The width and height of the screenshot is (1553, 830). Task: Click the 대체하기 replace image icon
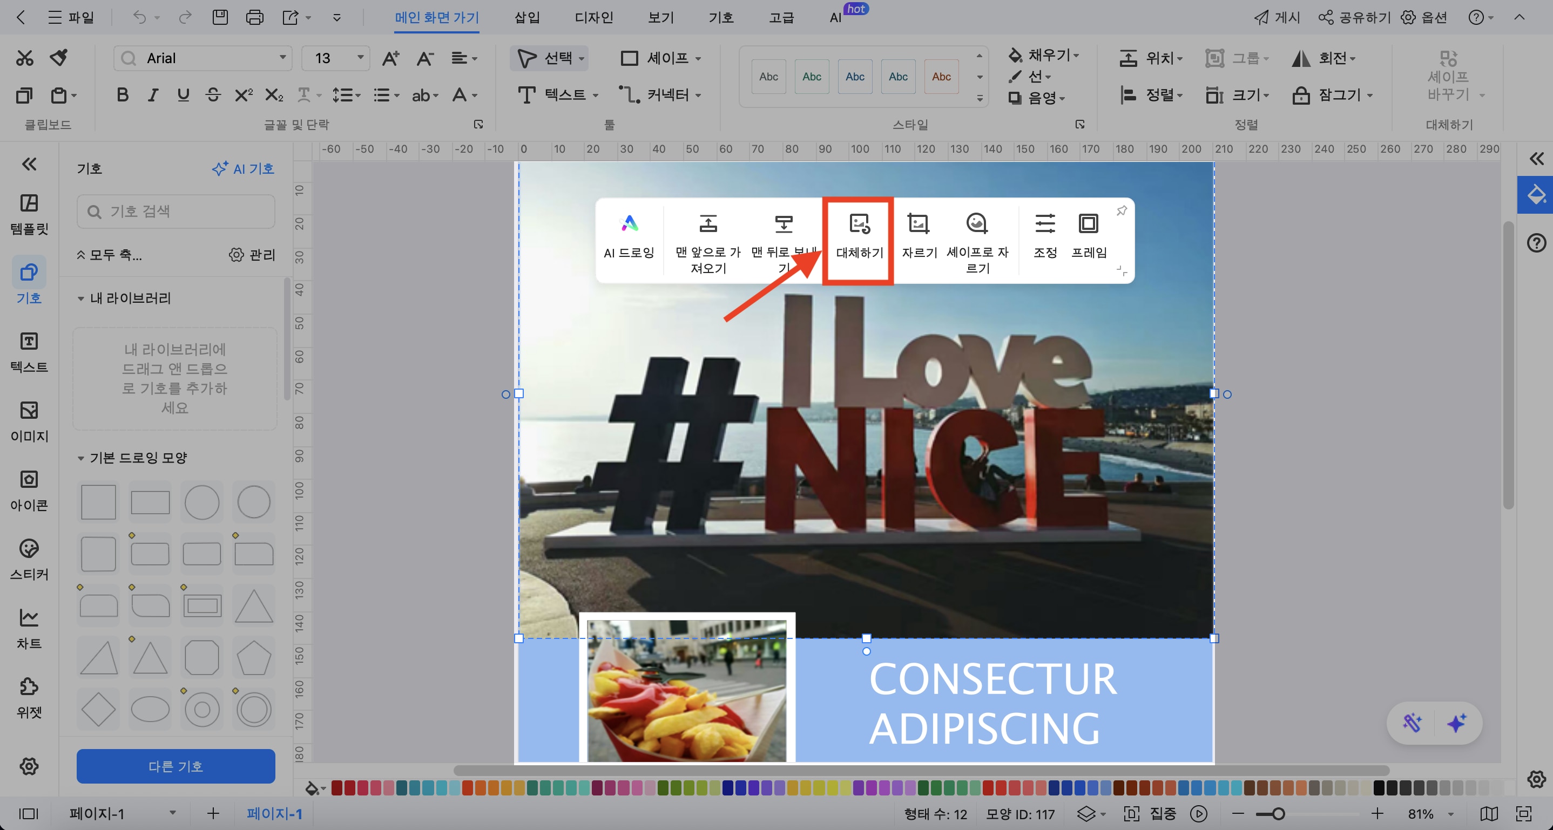pyautogui.click(x=859, y=224)
